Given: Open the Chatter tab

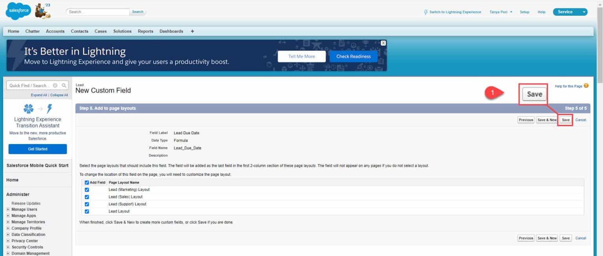Looking at the screenshot, I should (x=33, y=31).
